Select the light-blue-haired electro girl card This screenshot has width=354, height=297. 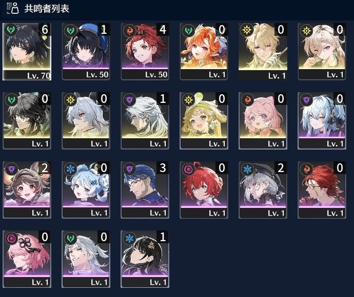coord(322,121)
